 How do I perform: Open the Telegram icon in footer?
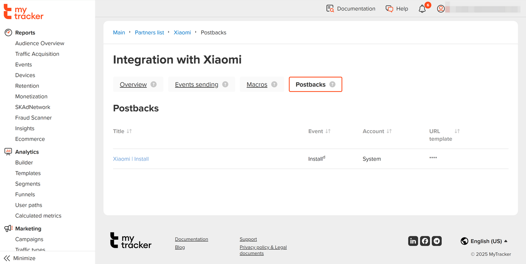tap(437, 241)
